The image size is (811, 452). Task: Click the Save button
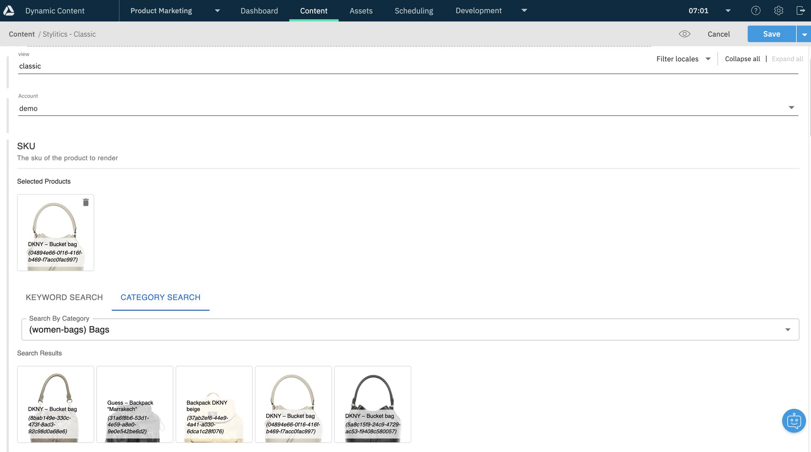coord(771,34)
